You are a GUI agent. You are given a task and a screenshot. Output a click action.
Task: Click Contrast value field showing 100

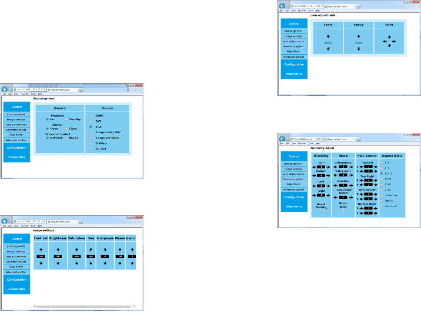(x=41, y=256)
